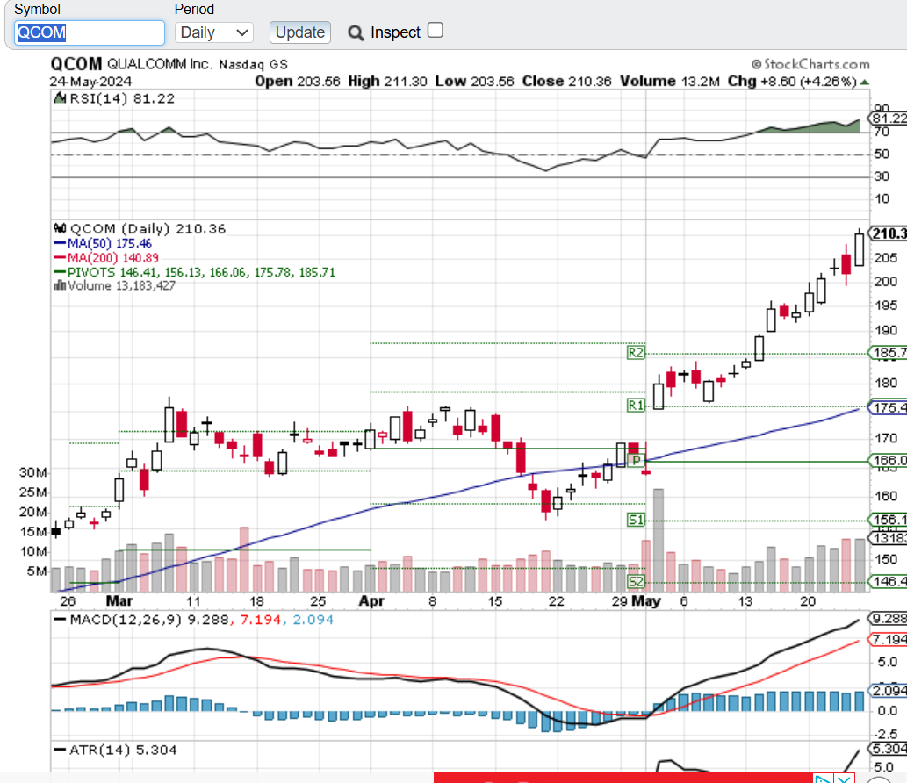Open the Period dropdown set to Daily
This screenshot has height=783, width=907.
[x=214, y=33]
